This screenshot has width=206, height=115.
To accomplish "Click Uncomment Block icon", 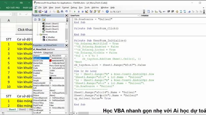I will coord(185,11).
